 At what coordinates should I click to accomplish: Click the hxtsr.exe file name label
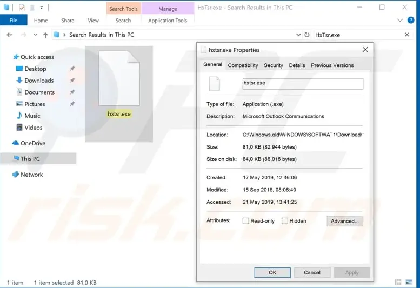pyautogui.click(x=119, y=114)
